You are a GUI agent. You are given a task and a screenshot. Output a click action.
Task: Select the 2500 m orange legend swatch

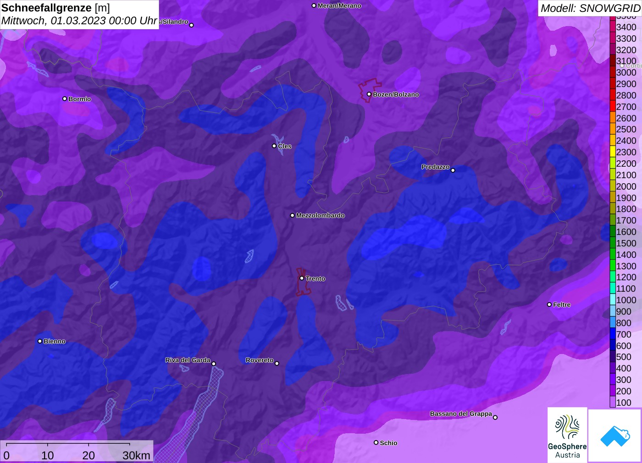[613, 129]
